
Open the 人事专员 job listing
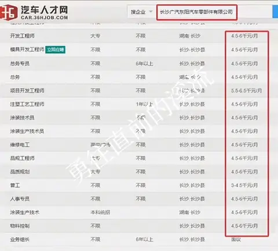coord(20,199)
